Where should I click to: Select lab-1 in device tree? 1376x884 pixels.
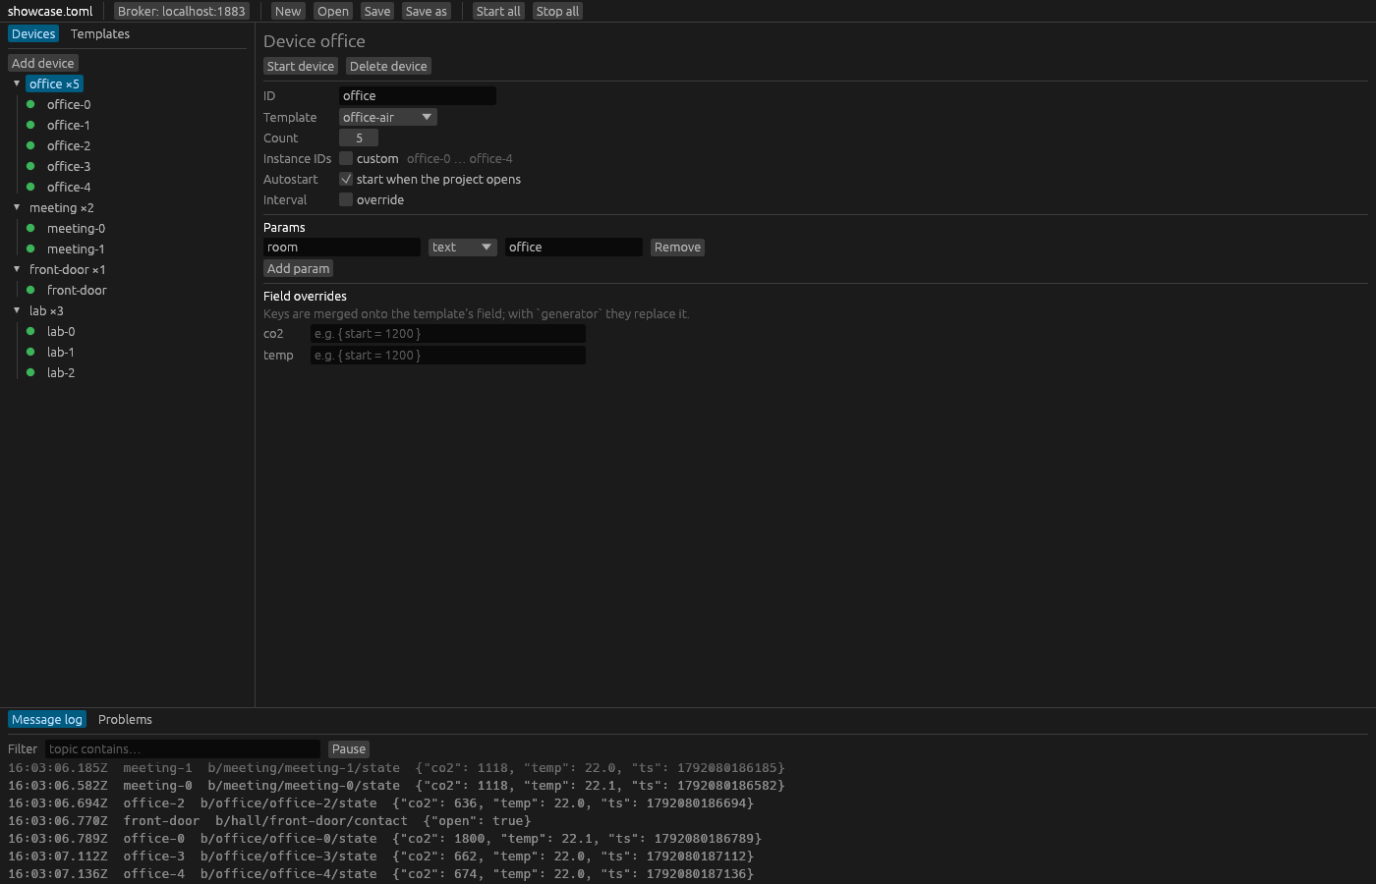pos(61,352)
